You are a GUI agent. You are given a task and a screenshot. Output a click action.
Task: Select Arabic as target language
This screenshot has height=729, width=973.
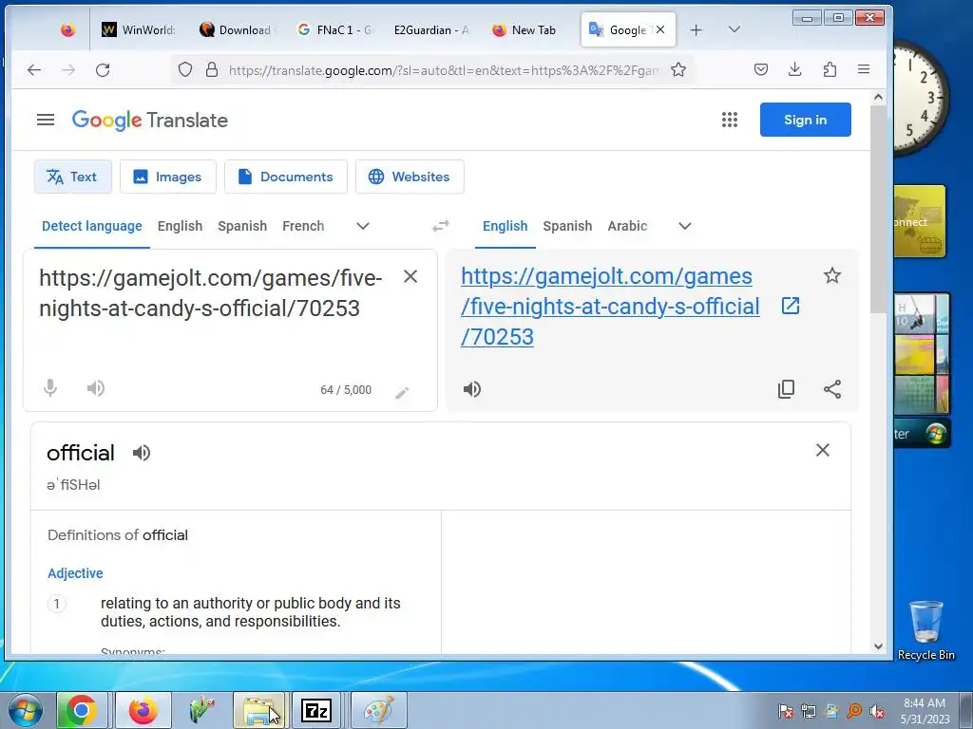point(627,226)
